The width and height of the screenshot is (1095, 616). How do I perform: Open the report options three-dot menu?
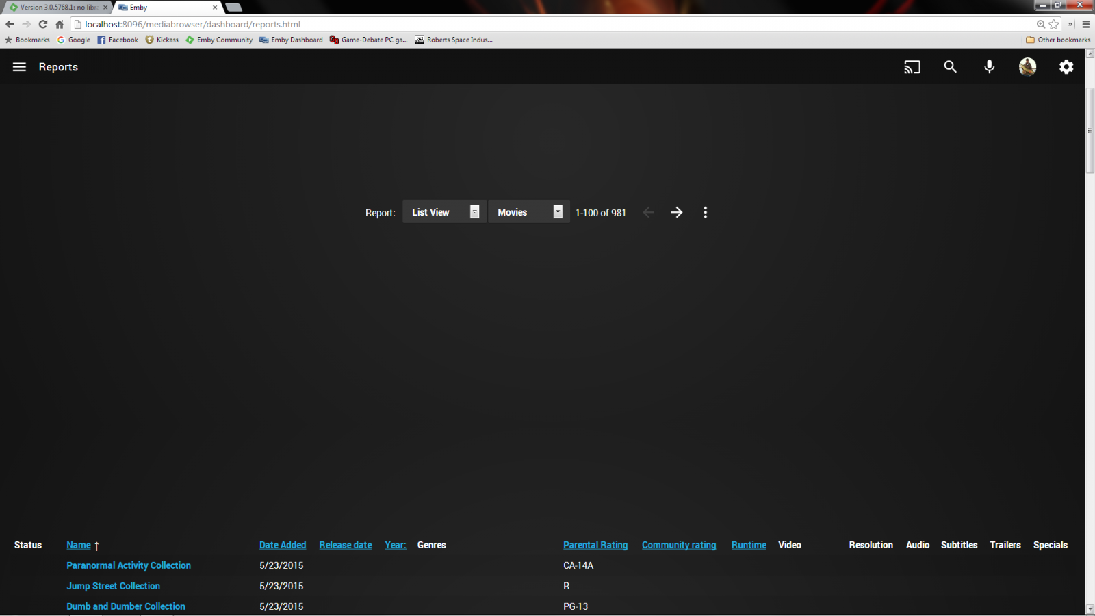point(706,212)
